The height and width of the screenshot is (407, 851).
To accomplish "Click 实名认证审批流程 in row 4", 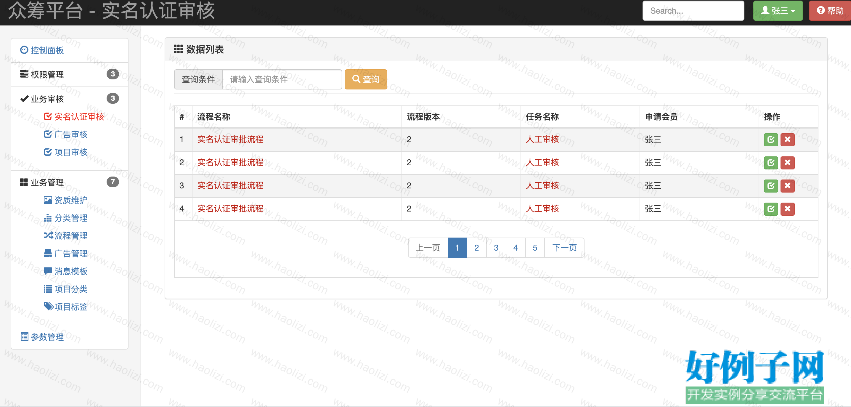I will click(x=230, y=209).
